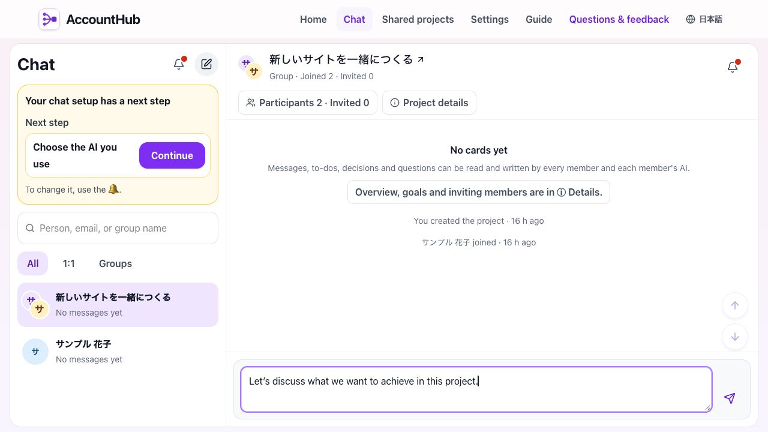Click the 'No cards yet' heading
Screen dimensions: 768x432
click(479, 150)
